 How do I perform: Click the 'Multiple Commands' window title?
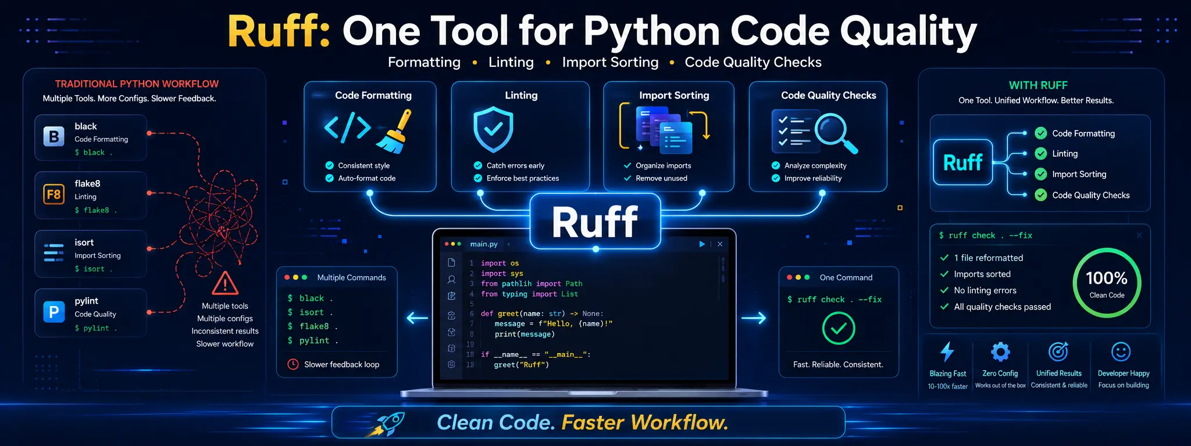(x=351, y=278)
